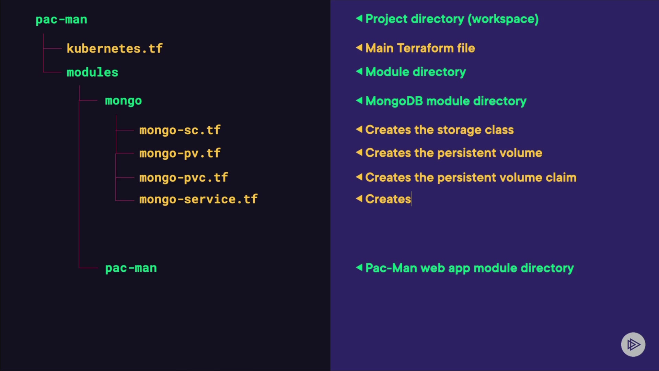This screenshot has width=659, height=371.
Task: Choose mongo-pvc.tf from the tree
Action: pos(183,178)
